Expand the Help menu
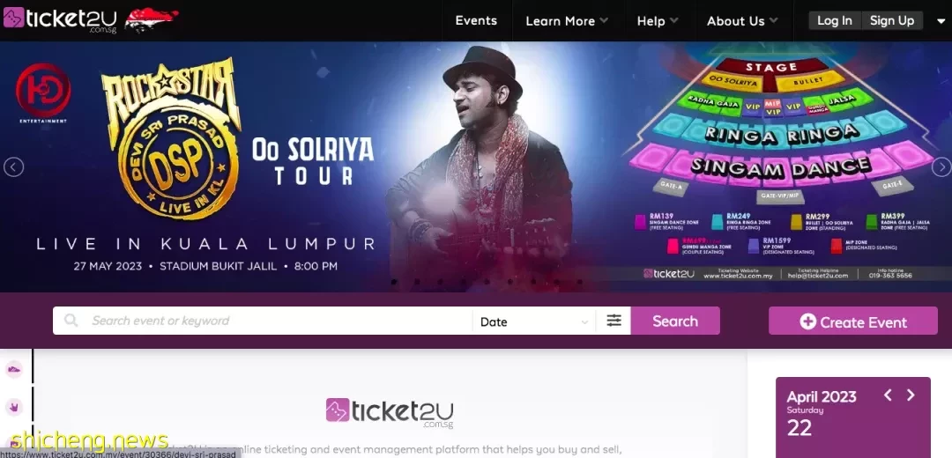The image size is (952, 458). (x=658, y=20)
